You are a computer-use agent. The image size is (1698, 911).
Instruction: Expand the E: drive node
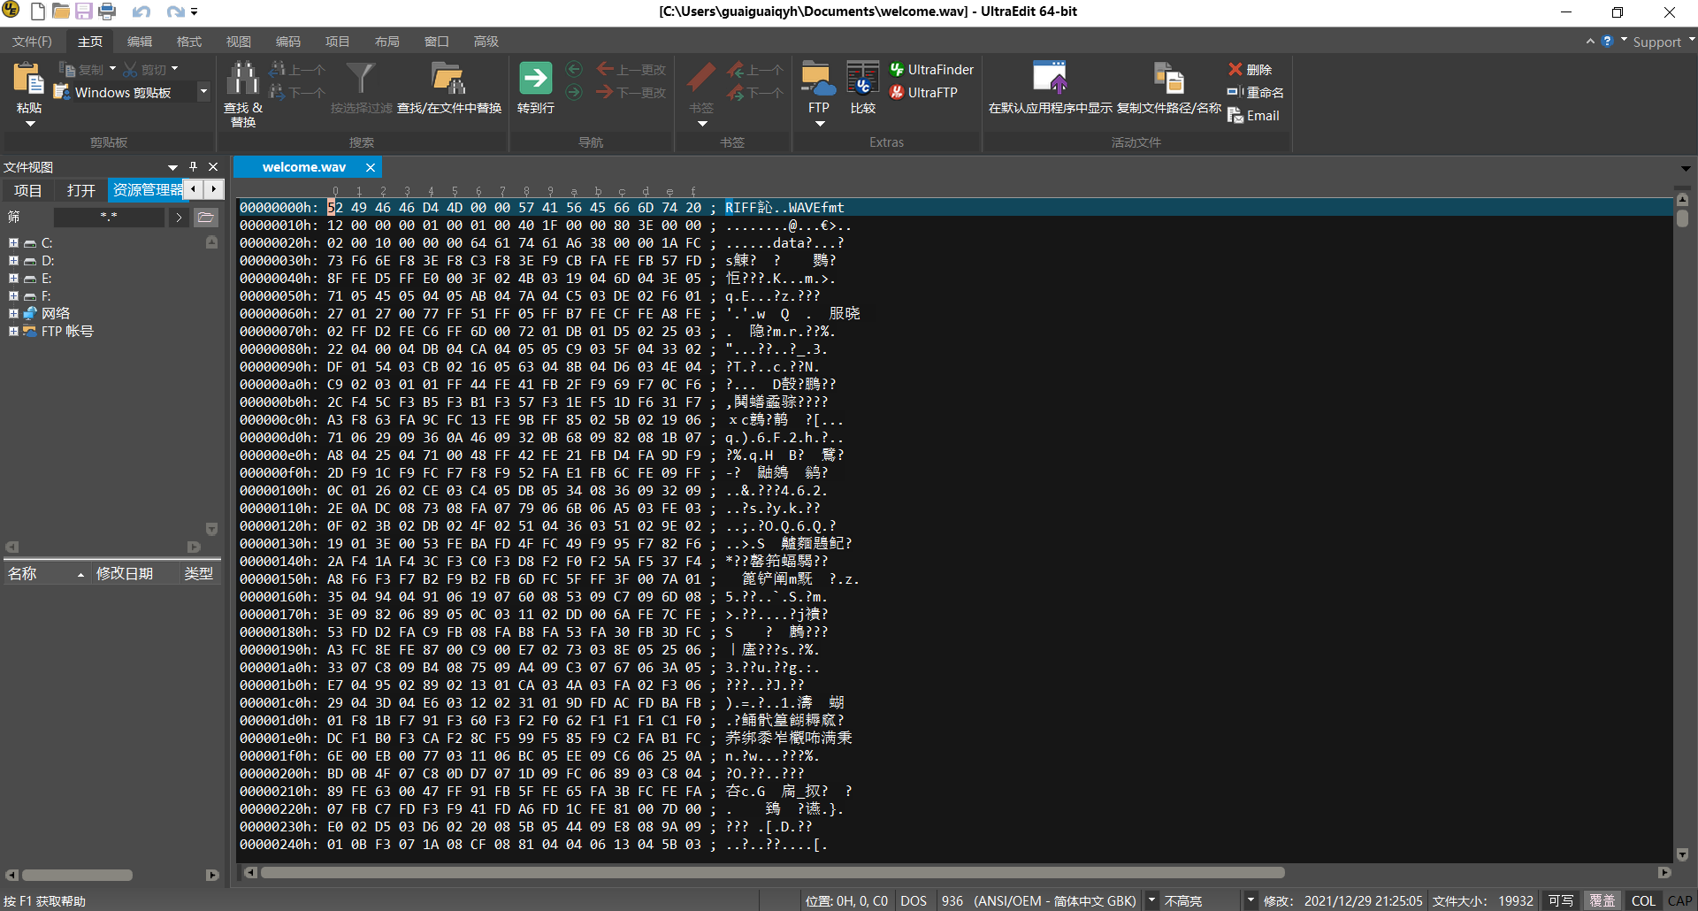tap(13, 278)
